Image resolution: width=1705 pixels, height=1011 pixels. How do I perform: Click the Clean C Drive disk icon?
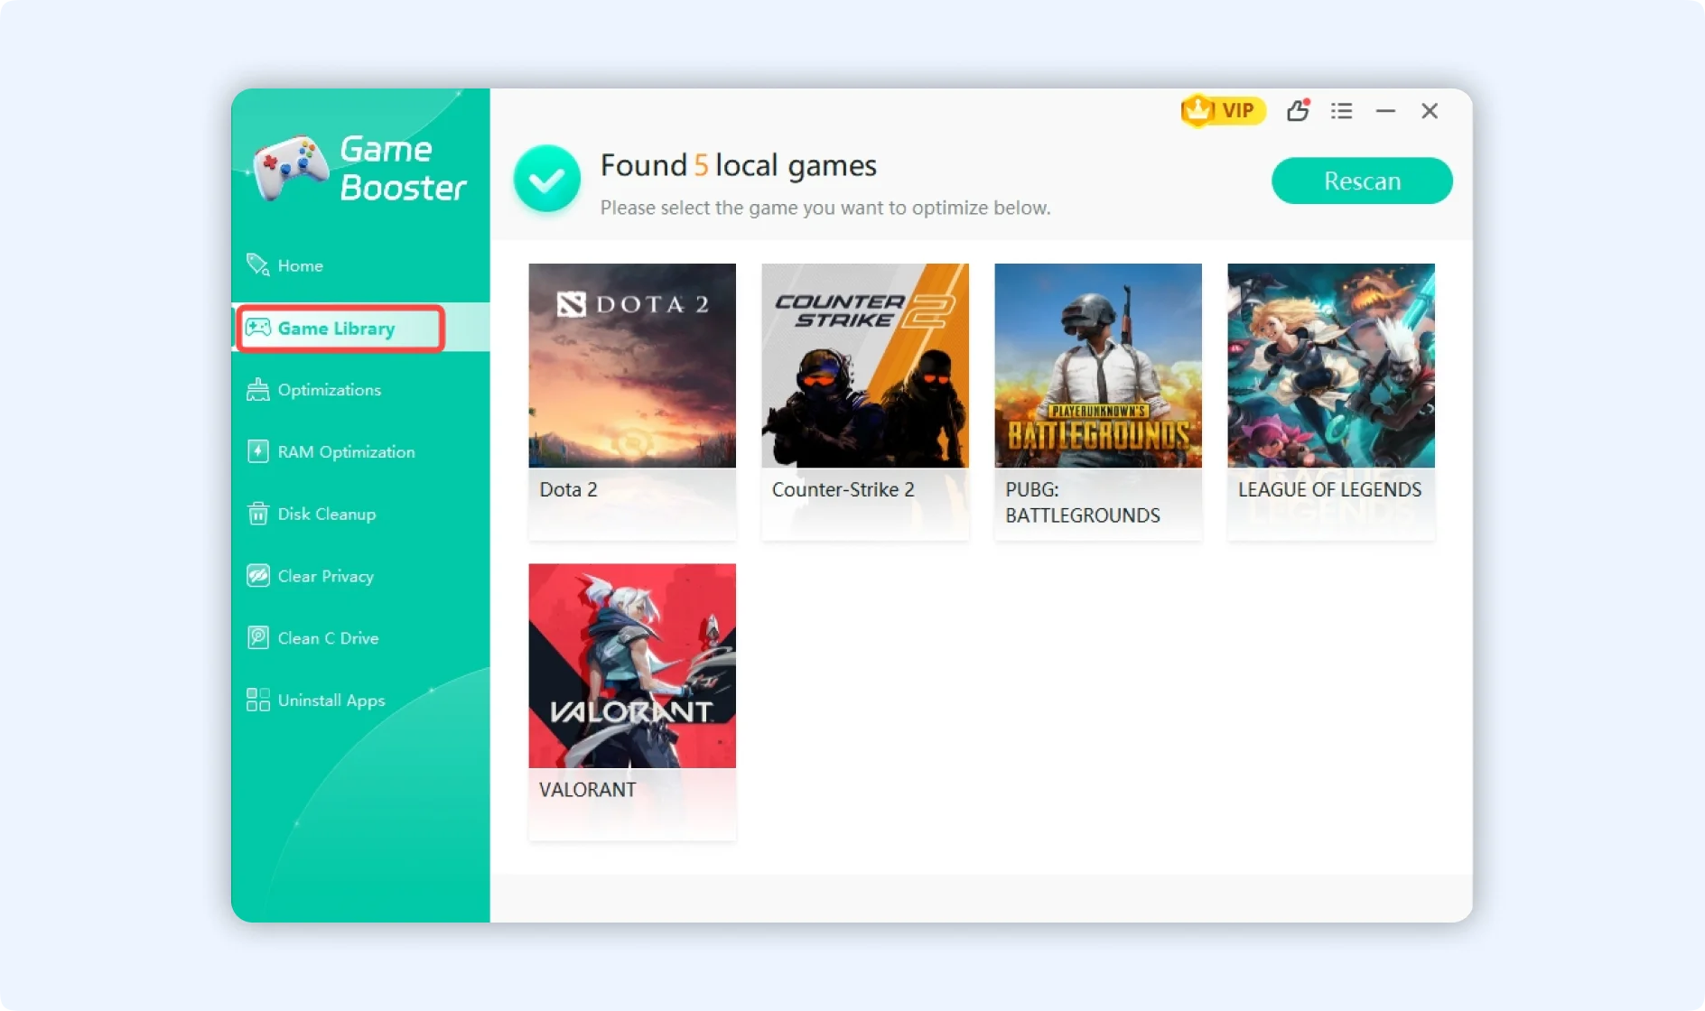tap(258, 637)
